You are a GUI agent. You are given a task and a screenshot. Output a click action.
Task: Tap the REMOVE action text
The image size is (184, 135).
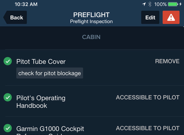pyautogui.click(x=167, y=61)
